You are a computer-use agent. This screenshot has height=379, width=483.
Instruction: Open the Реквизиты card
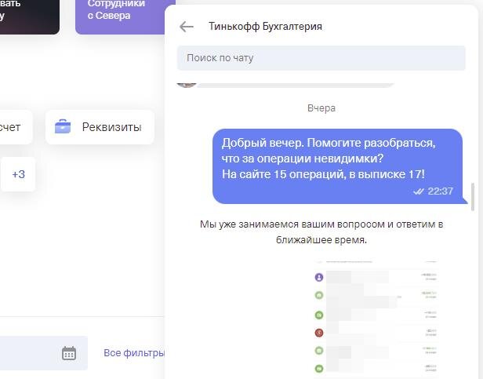[x=100, y=127]
